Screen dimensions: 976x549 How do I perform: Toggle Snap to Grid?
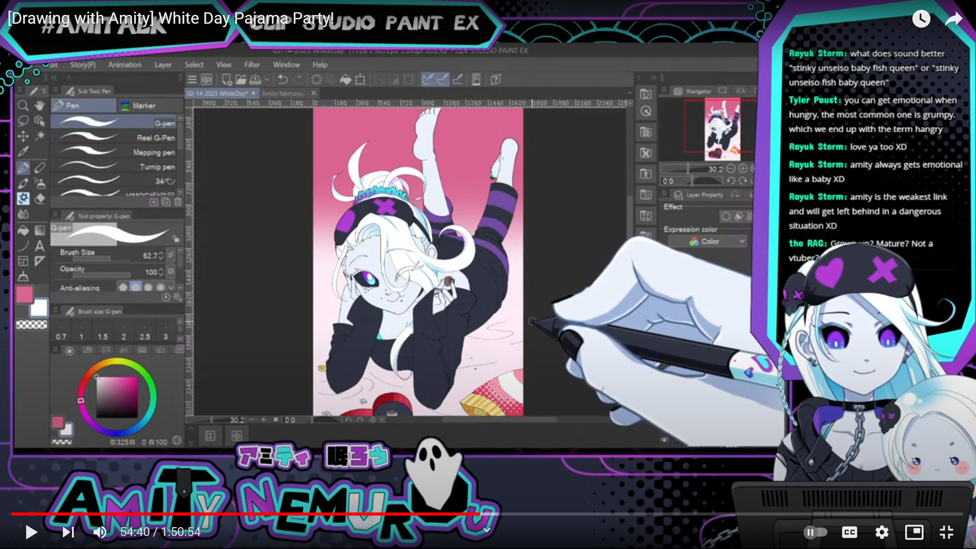pyautogui.click(x=458, y=80)
